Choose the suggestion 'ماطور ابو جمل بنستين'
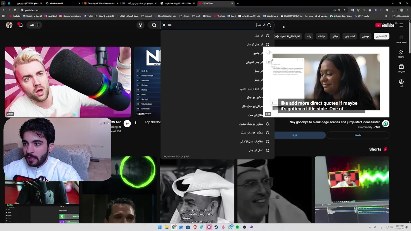Screen dimensions: 411x231 tap(217, 124)
